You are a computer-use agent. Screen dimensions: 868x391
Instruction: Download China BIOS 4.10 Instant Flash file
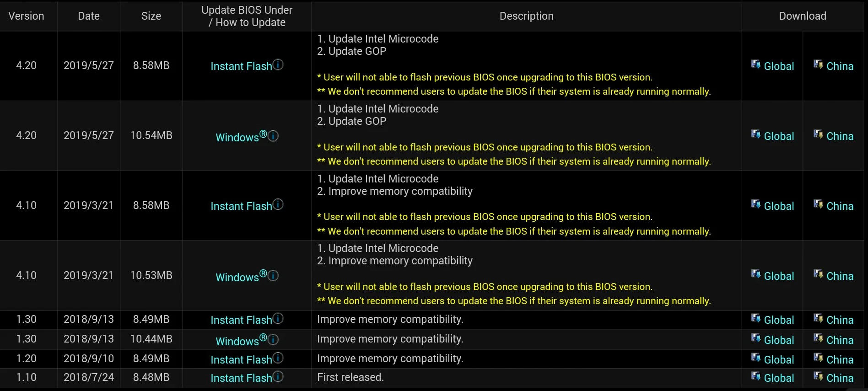click(x=839, y=206)
